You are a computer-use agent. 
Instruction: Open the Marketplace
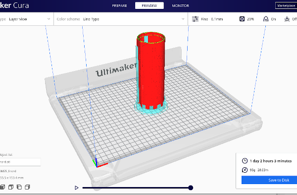286,5
